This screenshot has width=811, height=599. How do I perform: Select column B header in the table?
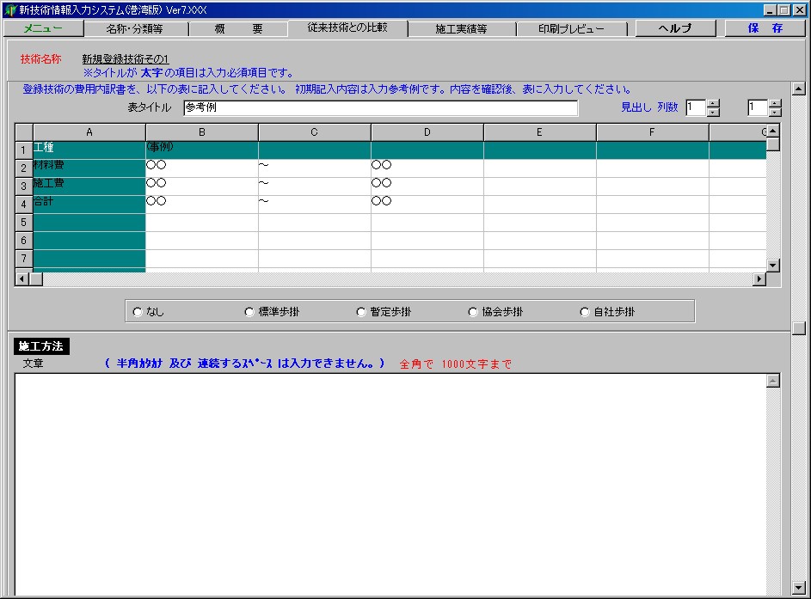201,132
